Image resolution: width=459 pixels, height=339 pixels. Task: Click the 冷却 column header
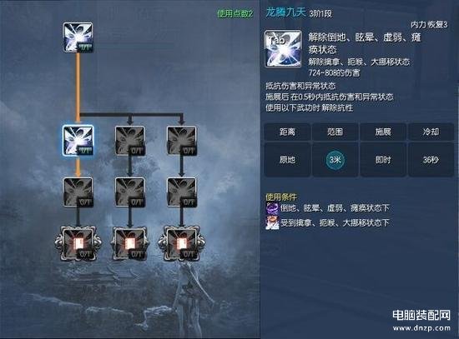pyautogui.click(x=431, y=132)
